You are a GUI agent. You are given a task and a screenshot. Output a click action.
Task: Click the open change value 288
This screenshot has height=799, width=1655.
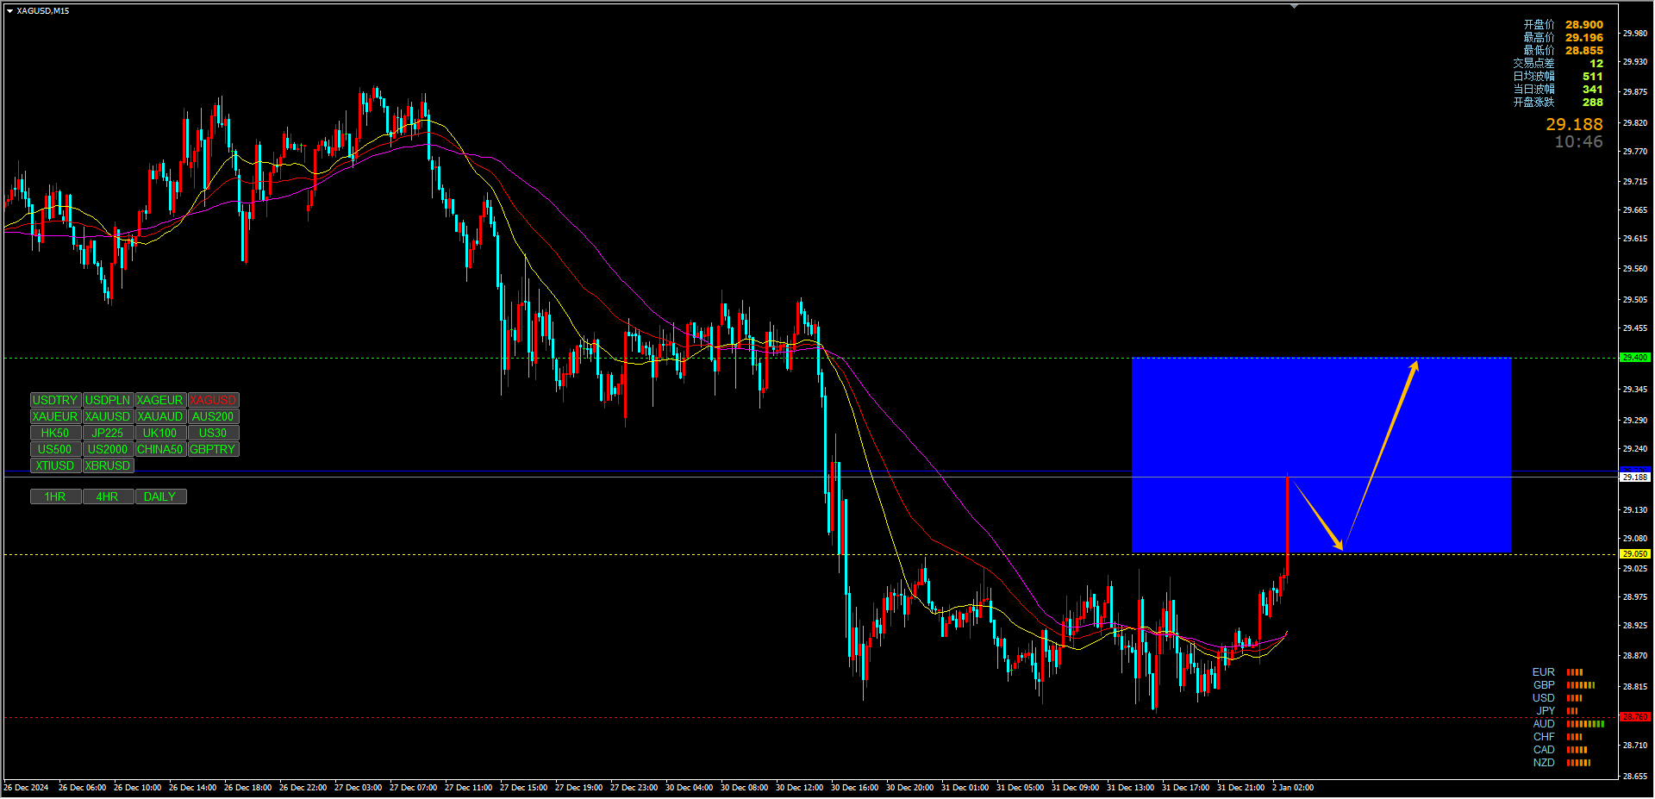[x=1593, y=103]
